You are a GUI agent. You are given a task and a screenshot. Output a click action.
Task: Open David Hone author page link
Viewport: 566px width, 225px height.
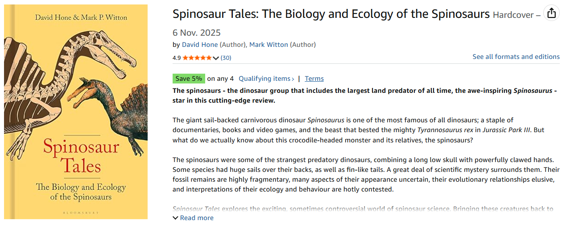200,45
